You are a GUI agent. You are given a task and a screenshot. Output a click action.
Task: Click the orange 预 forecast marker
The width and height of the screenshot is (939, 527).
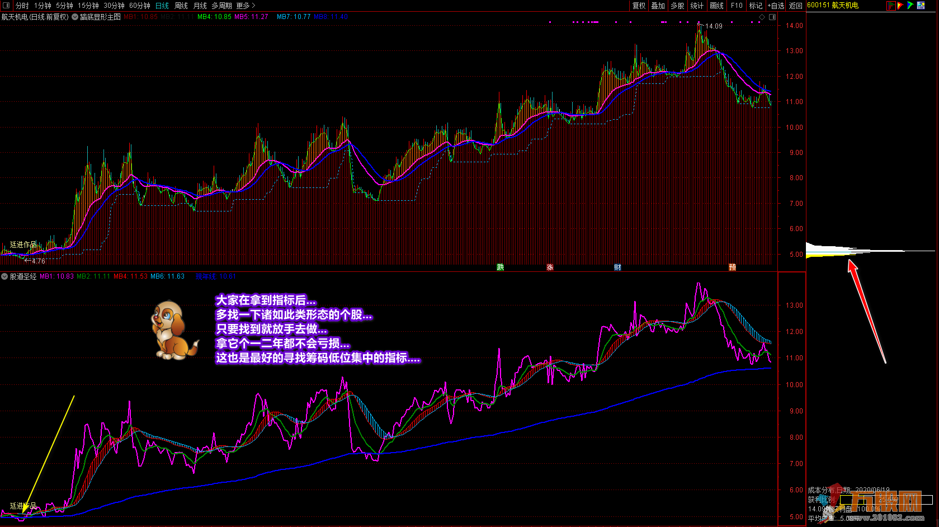(732, 267)
